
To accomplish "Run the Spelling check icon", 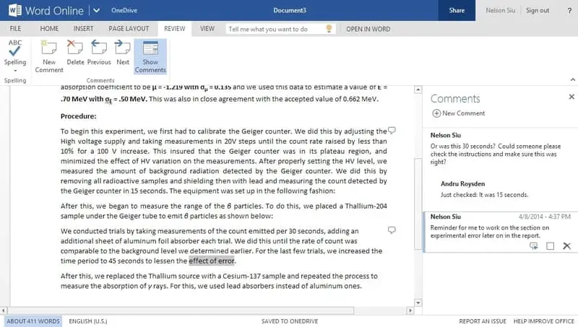I will coord(15,48).
